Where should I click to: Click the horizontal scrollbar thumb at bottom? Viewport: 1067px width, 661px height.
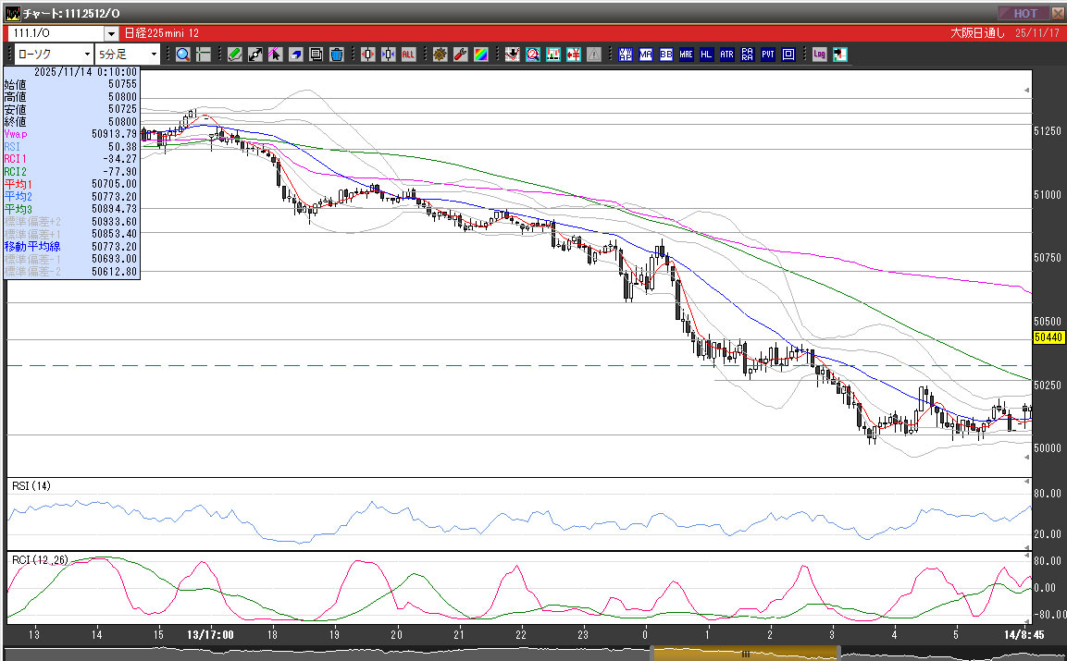pyautogui.click(x=745, y=654)
